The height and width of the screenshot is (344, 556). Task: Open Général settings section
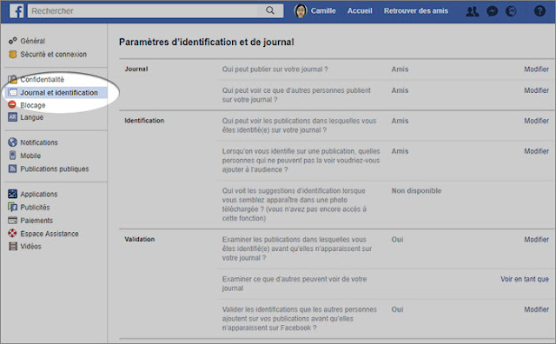(33, 41)
